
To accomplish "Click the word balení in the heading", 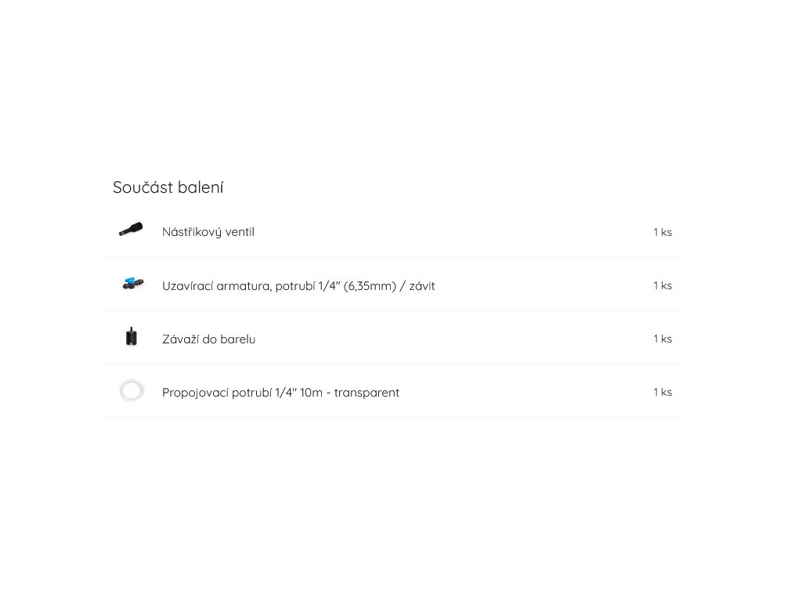I will (200, 187).
